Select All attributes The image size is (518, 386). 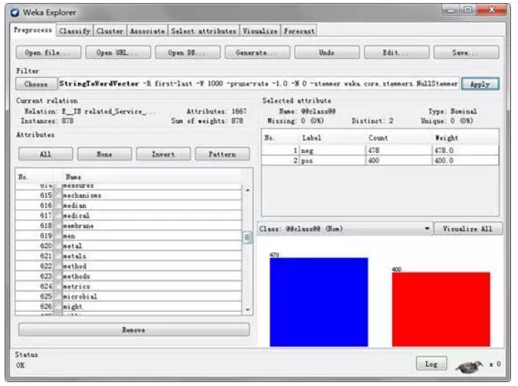[46, 154]
